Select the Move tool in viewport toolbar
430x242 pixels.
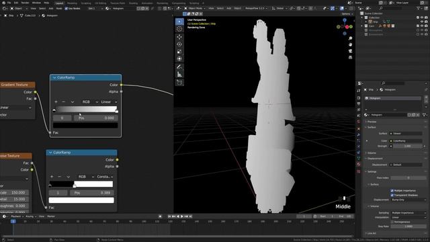pyautogui.click(x=179, y=37)
